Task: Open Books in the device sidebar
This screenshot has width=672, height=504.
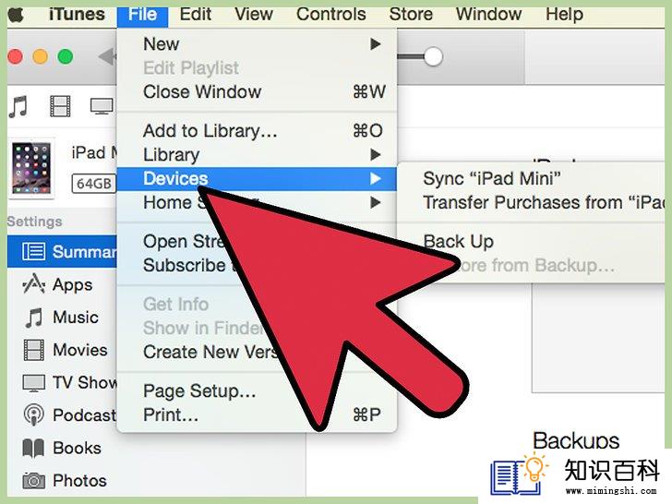Action: click(62, 448)
